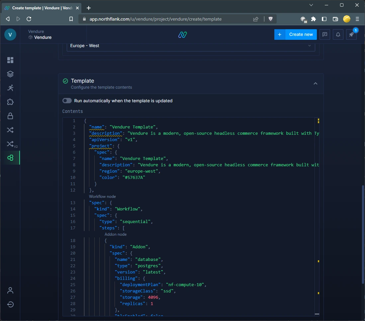Image resolution: width=365 pixels, height=321 pixels.
Task: Toggle Run automatically when template is updated
Action: (x=67, y=101)
